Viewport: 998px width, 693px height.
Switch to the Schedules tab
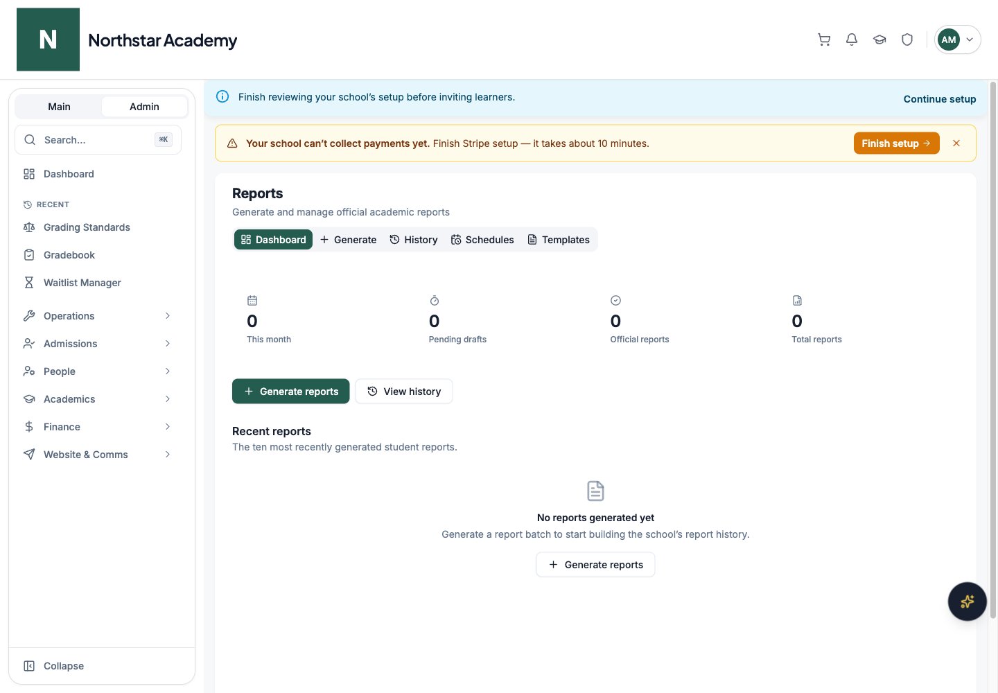482,240
